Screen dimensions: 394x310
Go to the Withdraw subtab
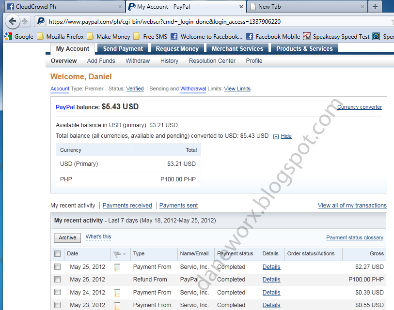click(138, 61)
